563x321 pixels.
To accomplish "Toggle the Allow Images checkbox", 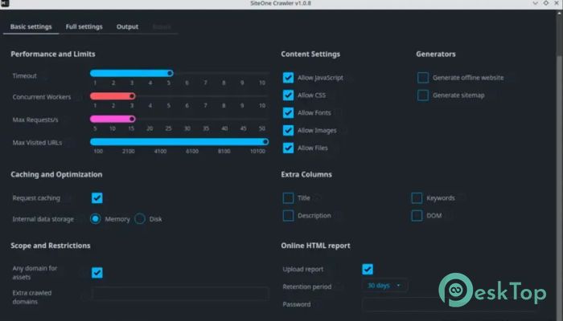I will tap(288, 130).
